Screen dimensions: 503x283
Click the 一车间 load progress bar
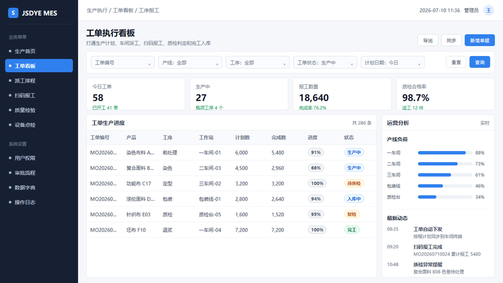coord(445,153)
